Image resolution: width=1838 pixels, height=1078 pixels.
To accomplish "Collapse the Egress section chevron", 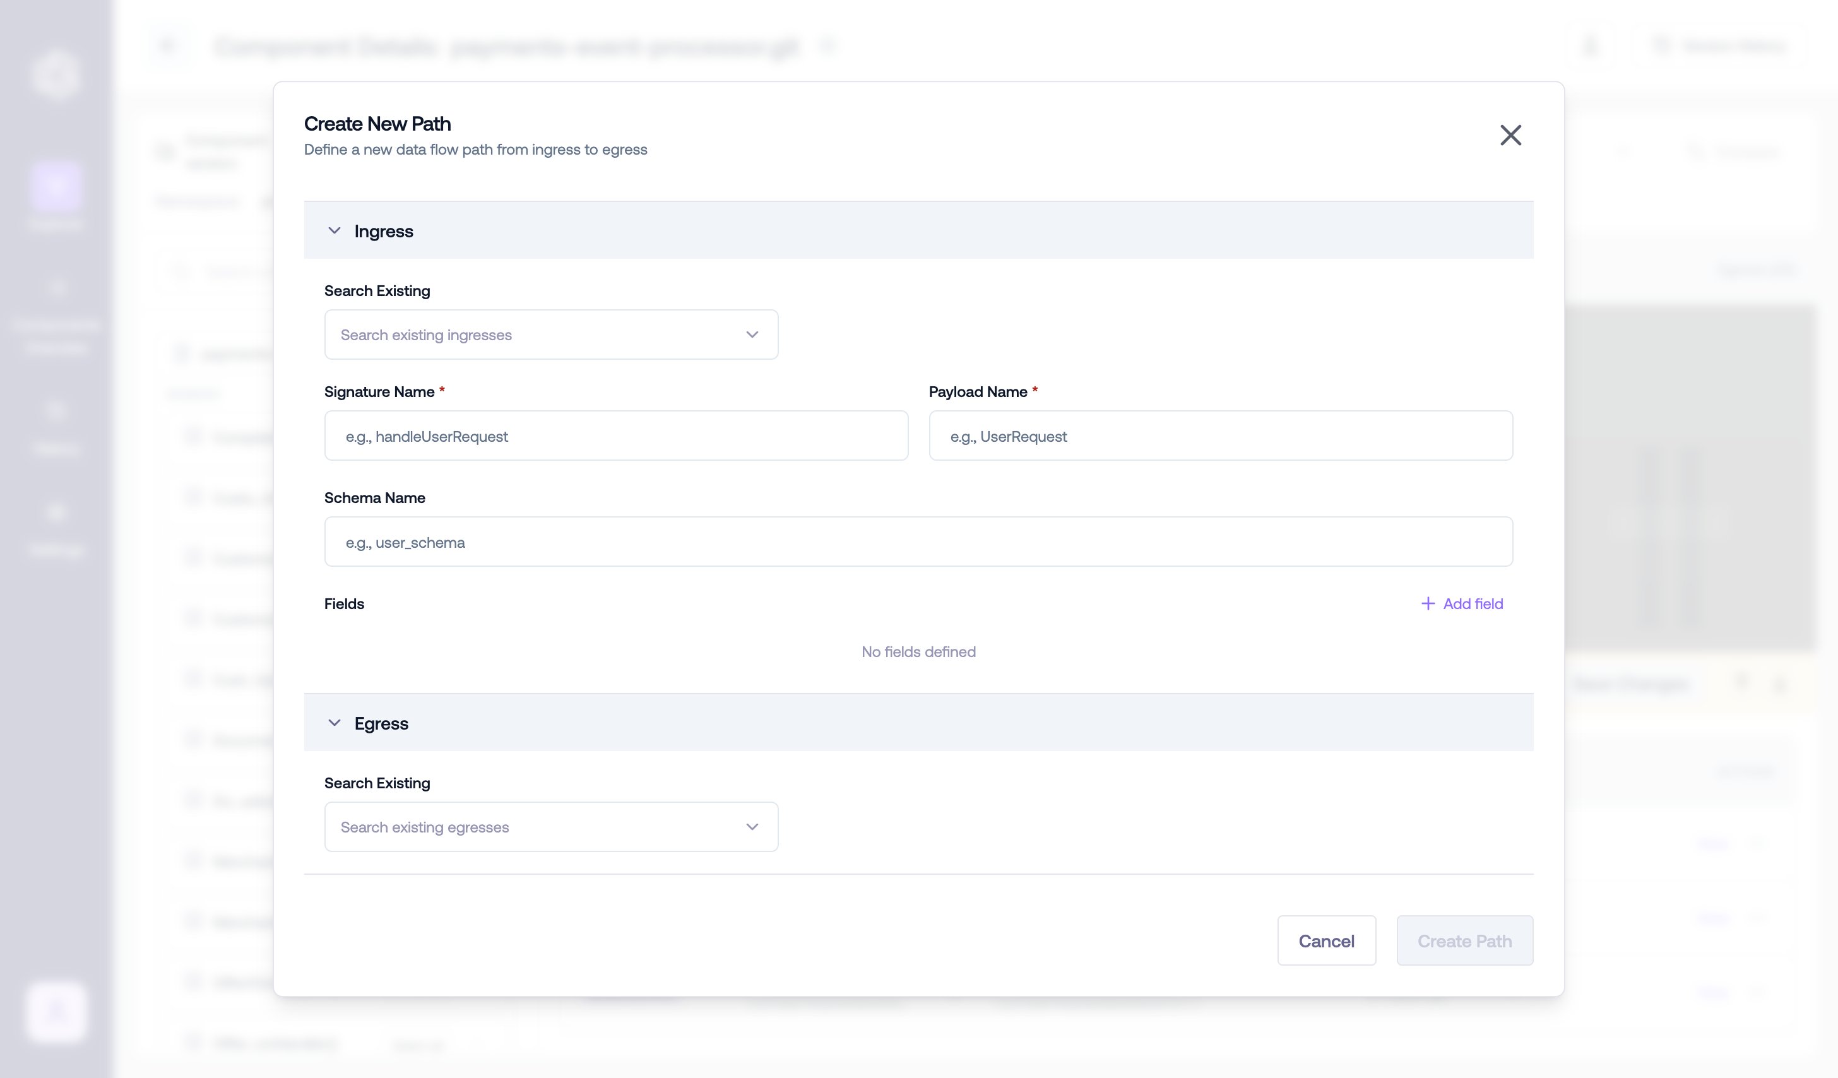I will 334,723.
